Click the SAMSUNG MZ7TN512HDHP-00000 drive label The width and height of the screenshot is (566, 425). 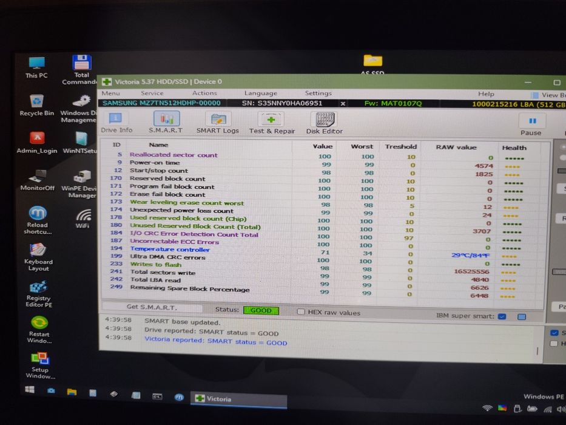(161, 103)
